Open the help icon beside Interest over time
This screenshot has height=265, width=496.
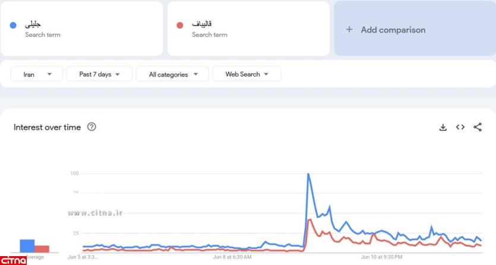(x=91, y=127)
